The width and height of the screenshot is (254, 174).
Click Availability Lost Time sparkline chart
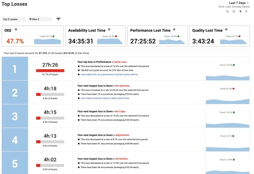click(110, 41)
